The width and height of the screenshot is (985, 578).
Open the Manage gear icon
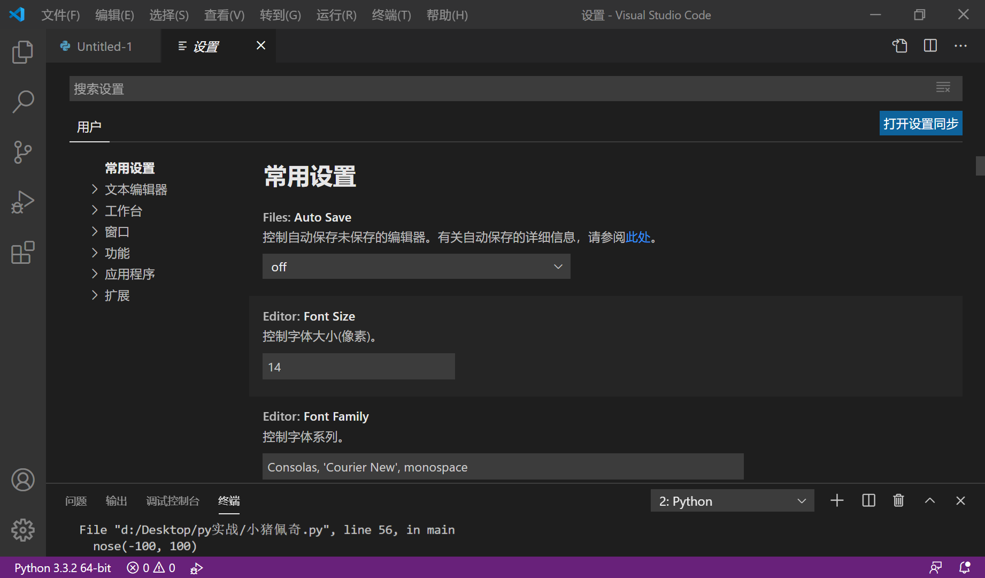pyautogui.click(x=22, y=530)
